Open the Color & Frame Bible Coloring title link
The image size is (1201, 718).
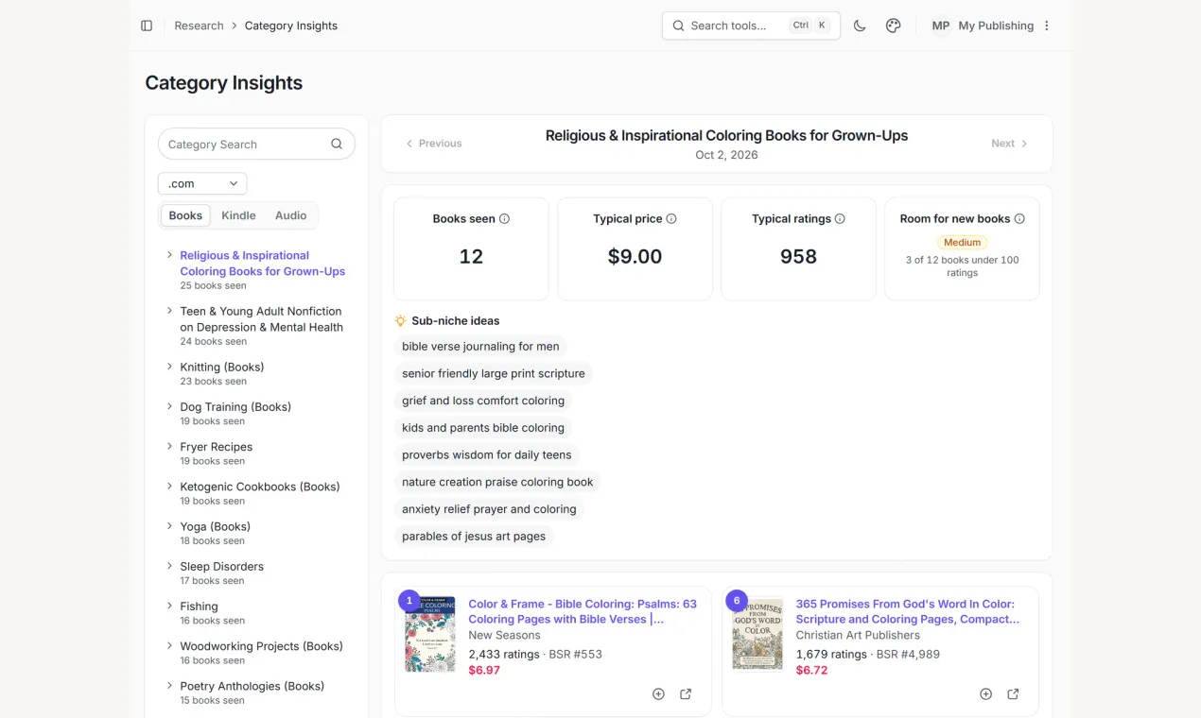[583, 611]
